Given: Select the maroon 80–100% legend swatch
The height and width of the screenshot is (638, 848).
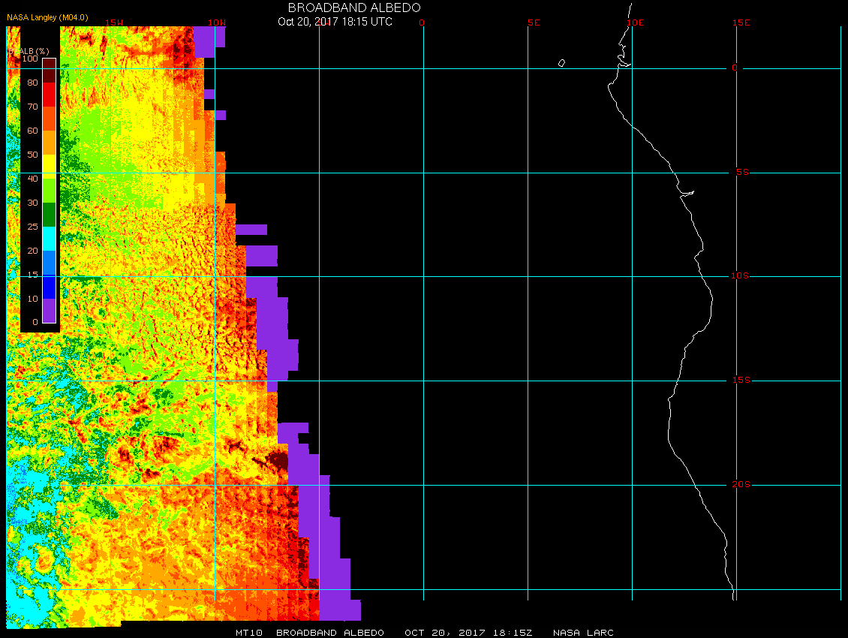Looking at the screenshot, I should point(49,71).
